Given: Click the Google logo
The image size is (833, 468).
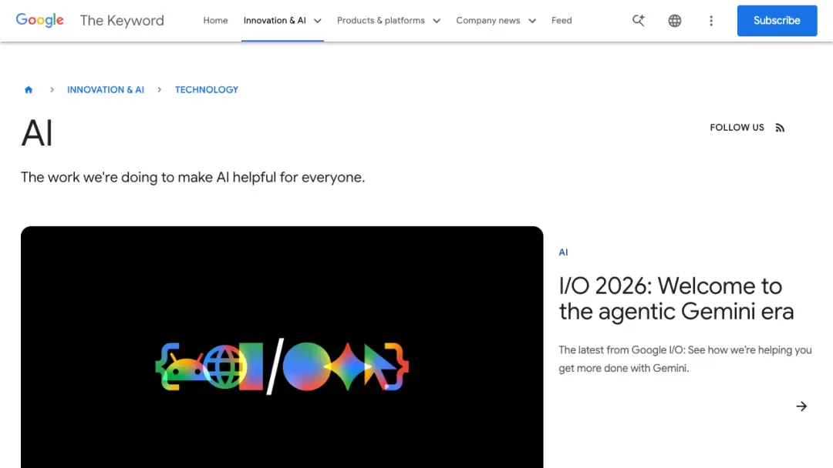Looking at the screenshot, I should (x=40, y=20).
